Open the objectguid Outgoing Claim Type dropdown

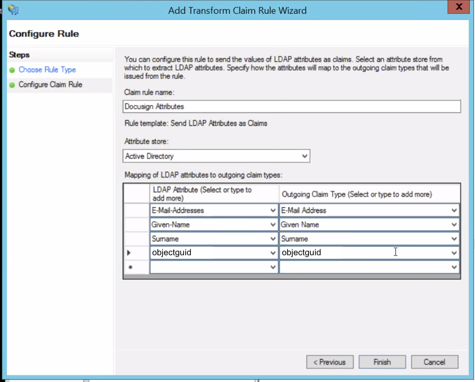(455, 253)
